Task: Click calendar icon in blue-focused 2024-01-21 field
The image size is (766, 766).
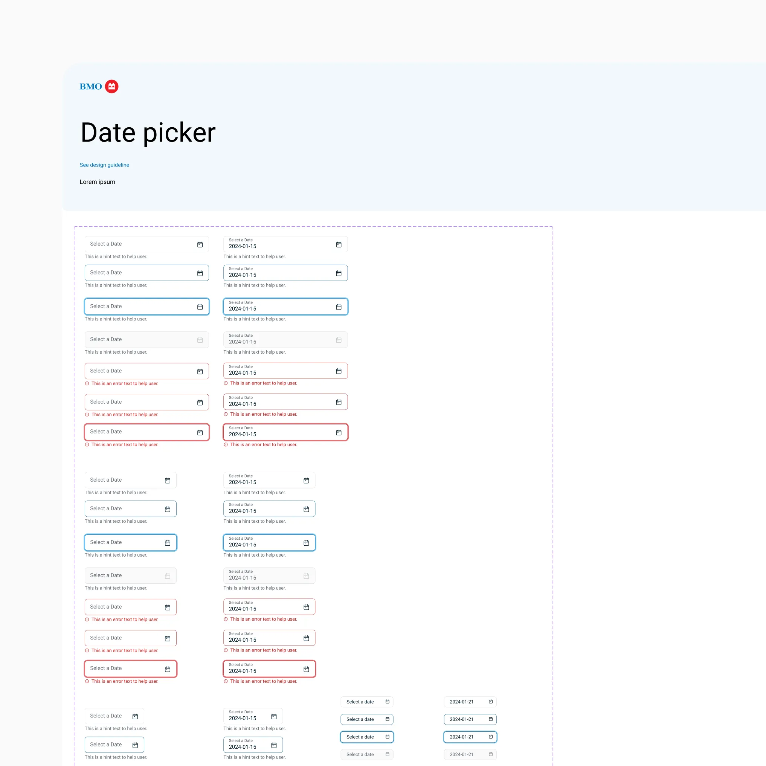Action: (x=491, y=737)
